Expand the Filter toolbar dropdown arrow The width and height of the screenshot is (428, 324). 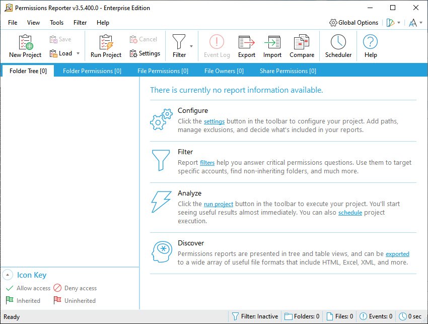[191, 46]
